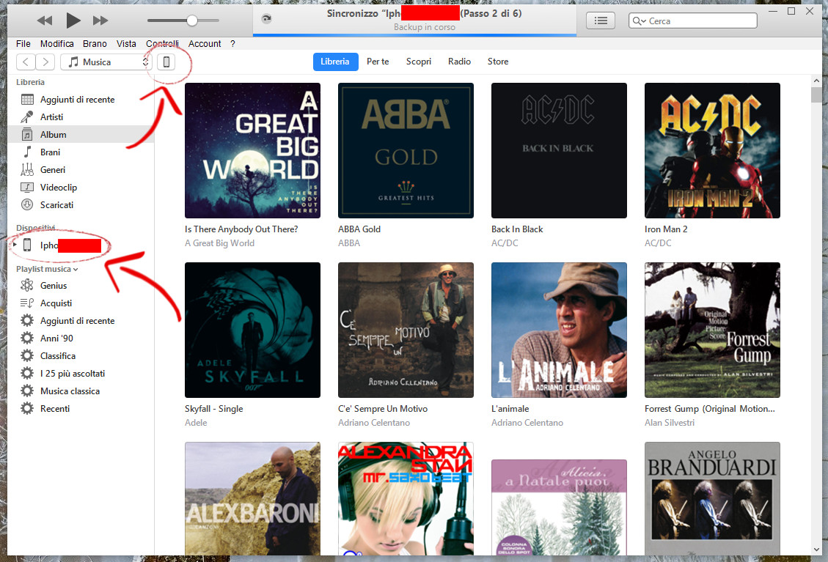Open the up next list view button

point(601,21)
